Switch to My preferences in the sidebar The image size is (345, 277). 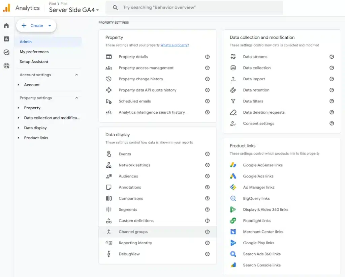tap(34, 52)
